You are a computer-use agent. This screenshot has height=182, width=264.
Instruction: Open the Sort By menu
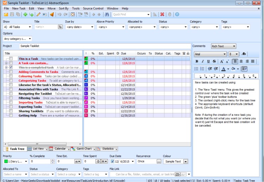click(64, 8)
